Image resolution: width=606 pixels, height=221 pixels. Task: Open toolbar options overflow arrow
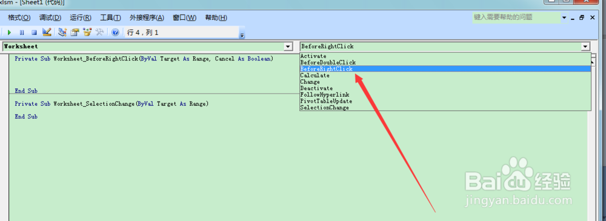[242, 36]
